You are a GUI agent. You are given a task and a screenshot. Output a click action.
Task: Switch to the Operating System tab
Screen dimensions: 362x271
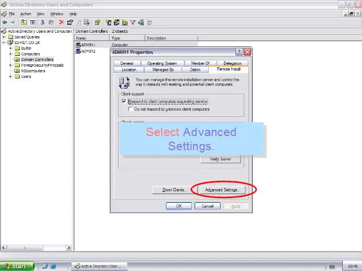(x=162, y=63)
